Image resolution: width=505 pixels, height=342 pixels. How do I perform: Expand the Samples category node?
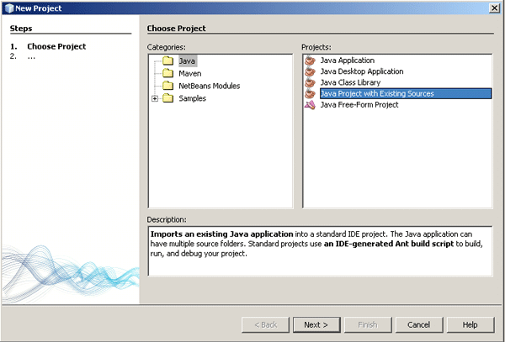pyautogui.click(x=155, y=98)
